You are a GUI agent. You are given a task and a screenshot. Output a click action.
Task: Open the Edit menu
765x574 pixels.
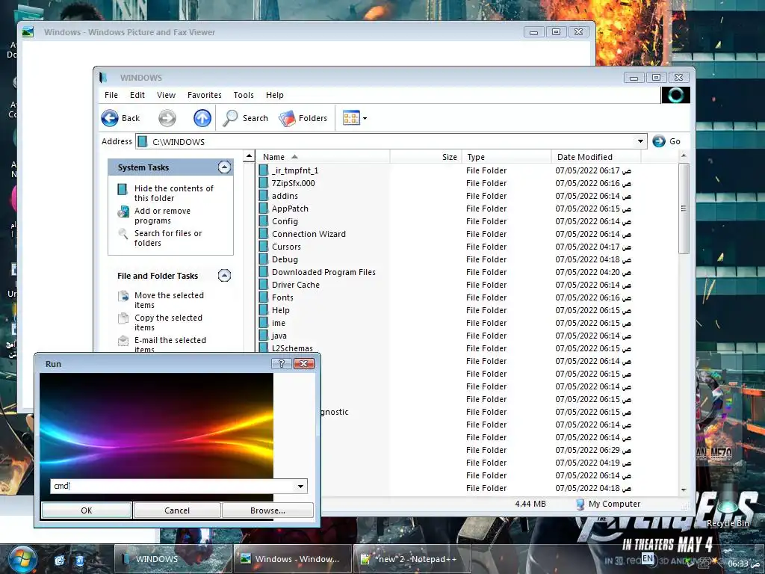[137, 95]
